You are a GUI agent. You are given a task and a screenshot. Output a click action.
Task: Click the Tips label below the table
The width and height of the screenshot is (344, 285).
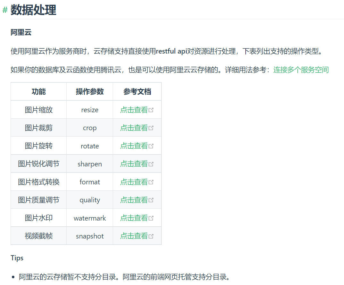click(x=17, y=258)
